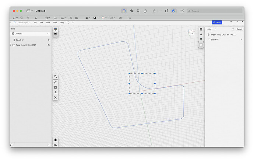The height and width of the screenshot is (160, 254).
Task: Select the Poop Chute Bin Final.STEP item
Action: [x=26, y=45]
